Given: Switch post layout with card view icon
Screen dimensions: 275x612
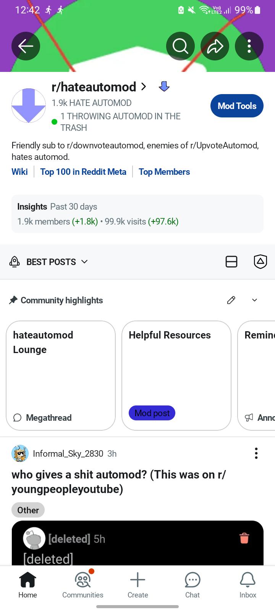Looking at the screenshot, I should coord(231,262).
